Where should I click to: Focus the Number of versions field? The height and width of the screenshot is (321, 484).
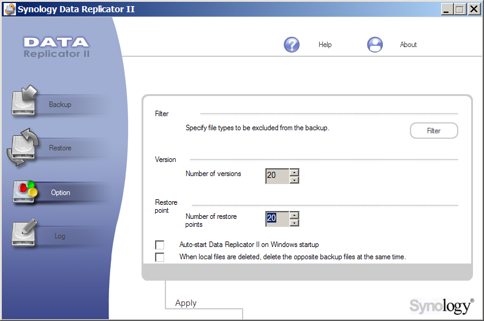(x=277, y=176)
